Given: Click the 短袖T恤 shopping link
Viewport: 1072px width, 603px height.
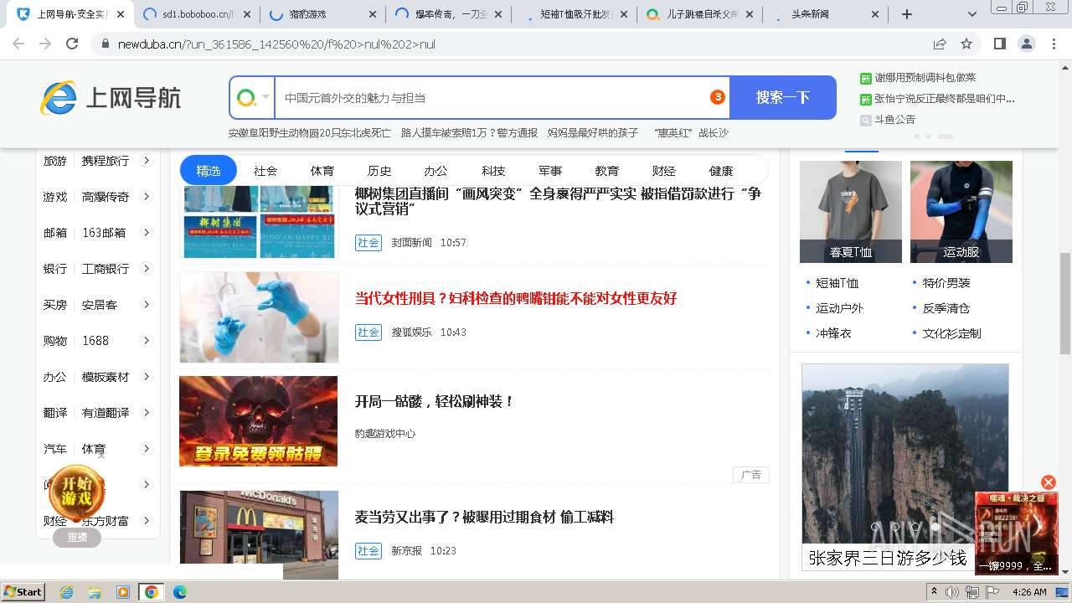Looking at the screenshot, I should (x=837, y=283).
